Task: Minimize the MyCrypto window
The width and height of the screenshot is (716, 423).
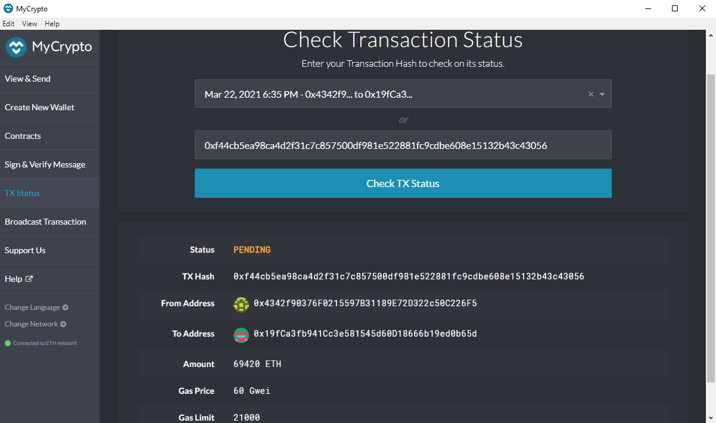Action: click(x=647, y=8)
